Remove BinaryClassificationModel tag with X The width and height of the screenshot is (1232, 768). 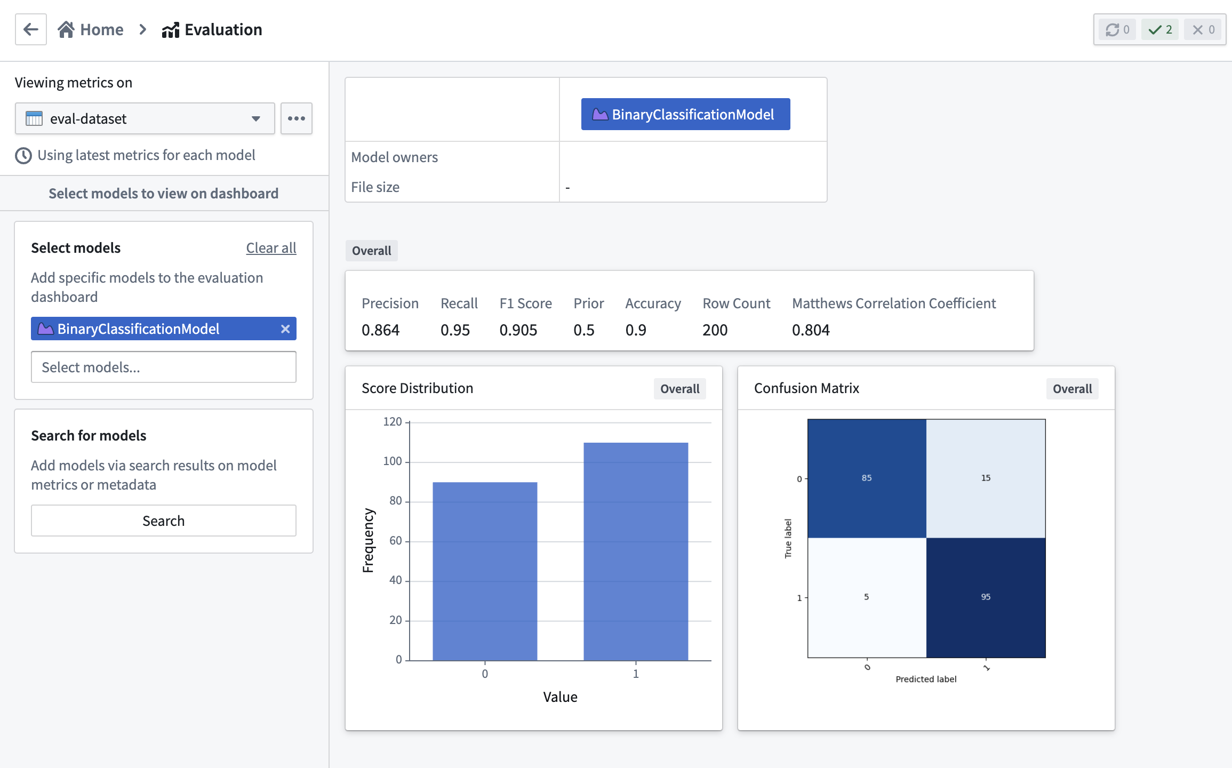(x=285, y=329)
